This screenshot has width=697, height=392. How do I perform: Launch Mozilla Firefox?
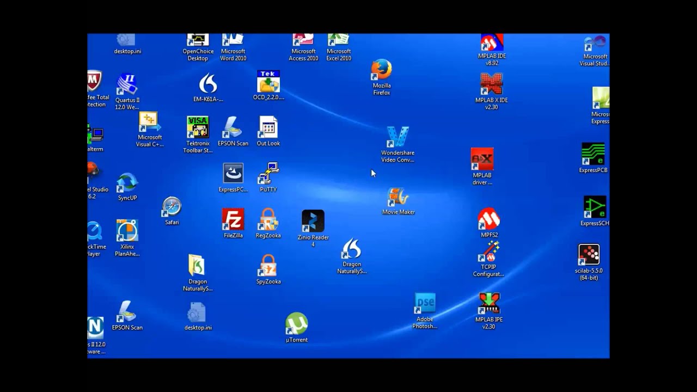point(381,77)
